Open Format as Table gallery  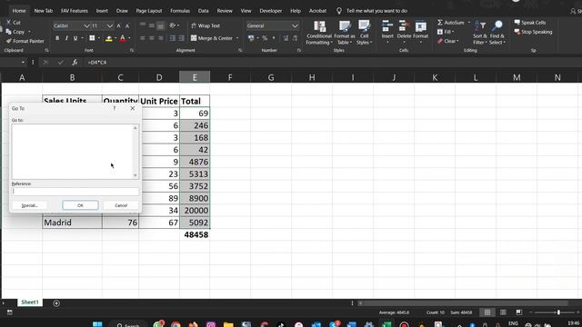click(x=345, y=33)
